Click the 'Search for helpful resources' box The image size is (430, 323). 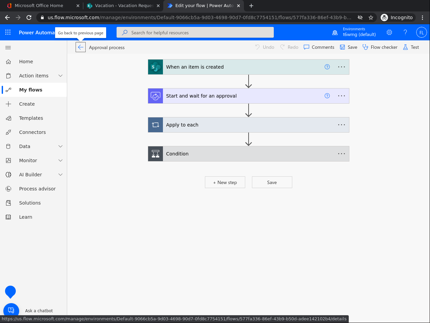coord(195,33)
